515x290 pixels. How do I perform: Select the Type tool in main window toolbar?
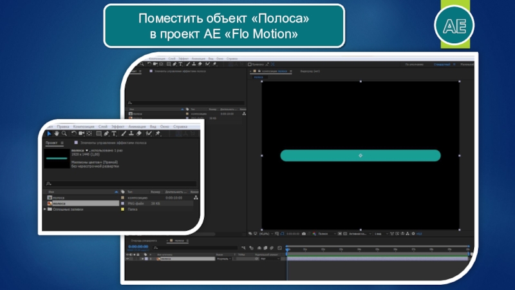tap(180, 64)
